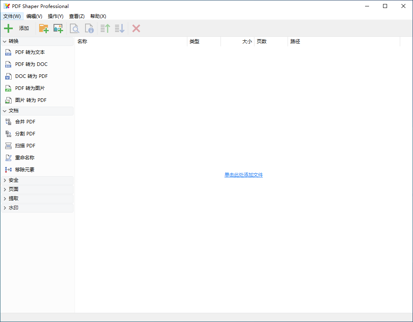Click the 扫描 PDF scanner icon
Viewport: 413px width, 322px height.
[x=8, y=146]
